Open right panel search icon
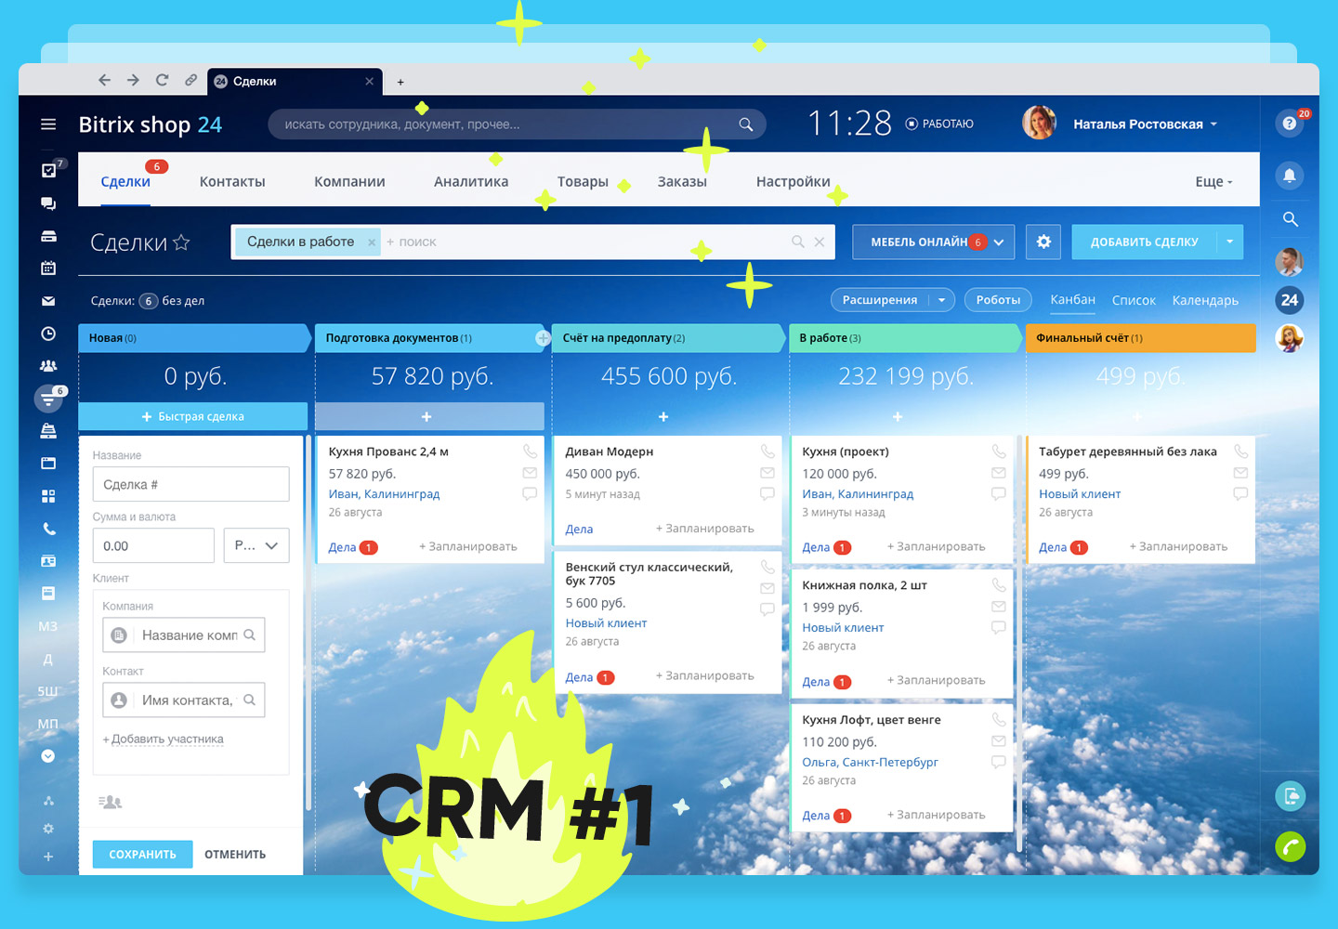 pos(1290,219)
